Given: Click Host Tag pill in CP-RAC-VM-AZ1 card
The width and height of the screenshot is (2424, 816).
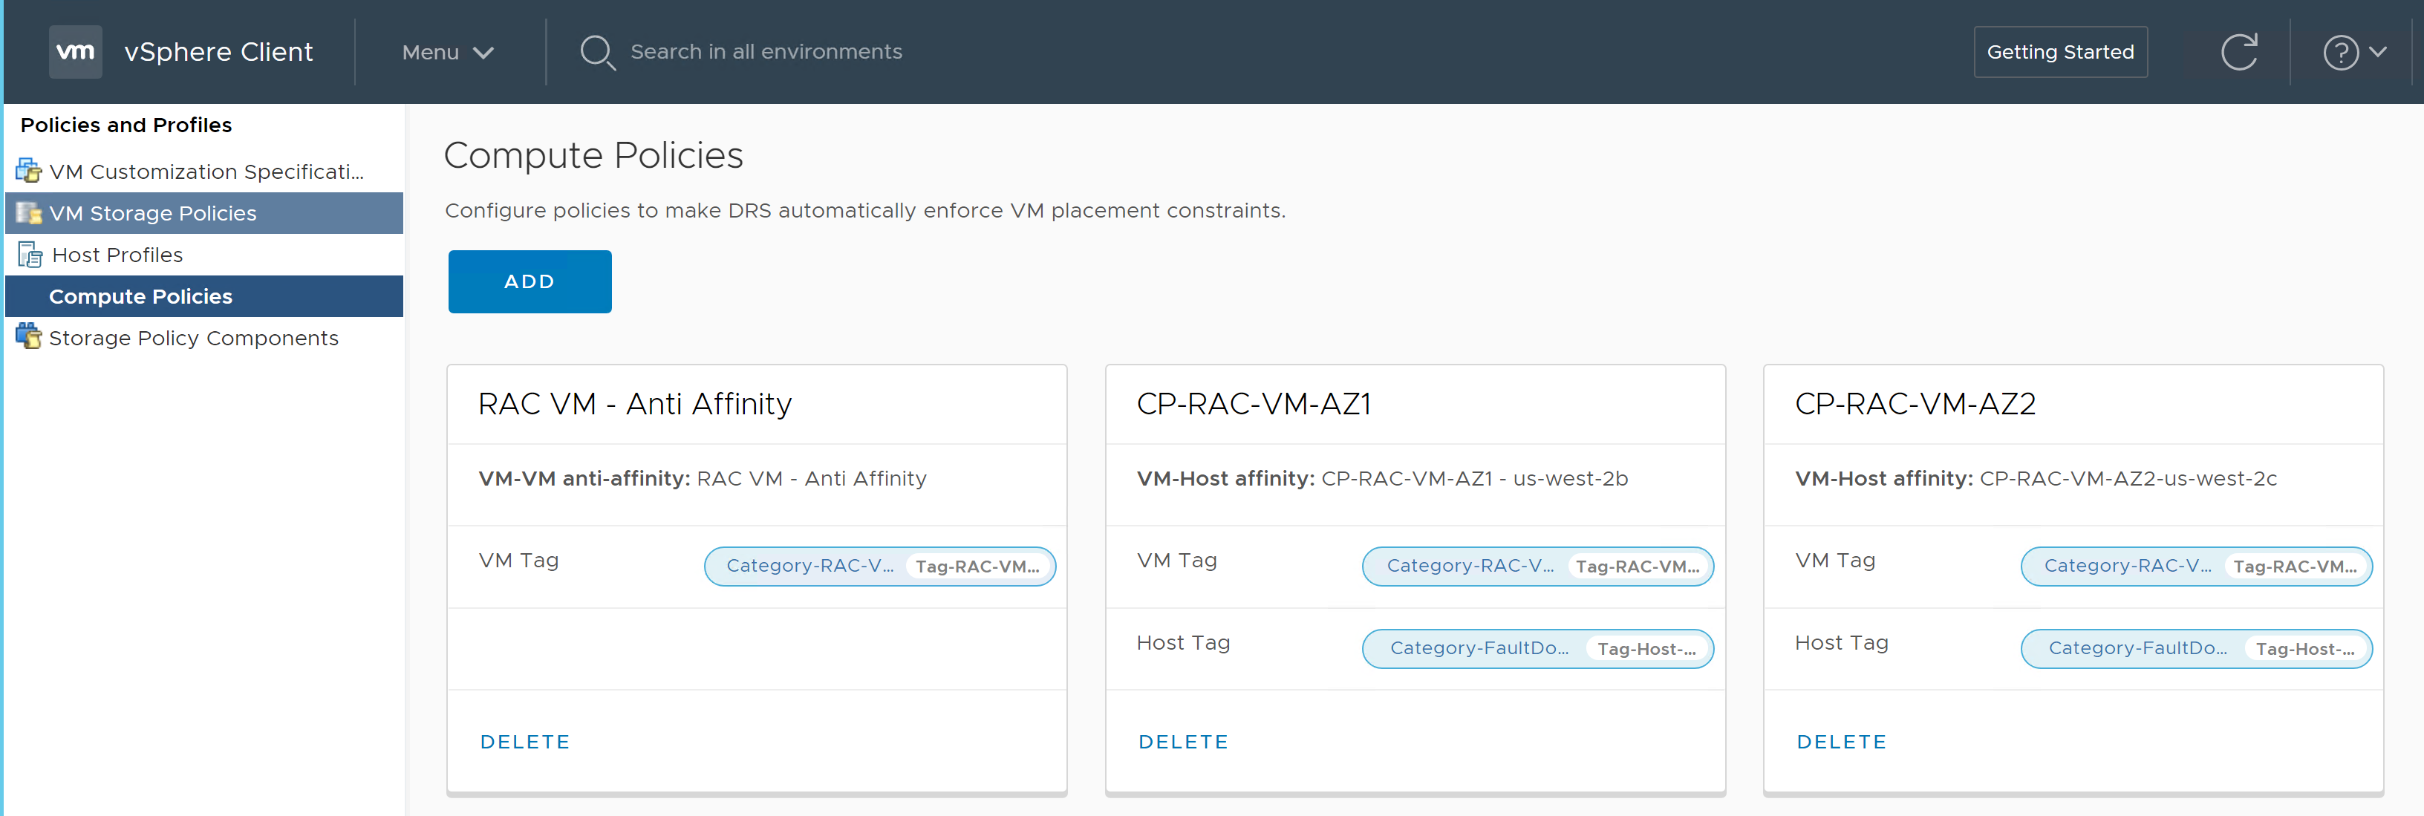Looking at the screenshot, I should (x=1537, y=648).
